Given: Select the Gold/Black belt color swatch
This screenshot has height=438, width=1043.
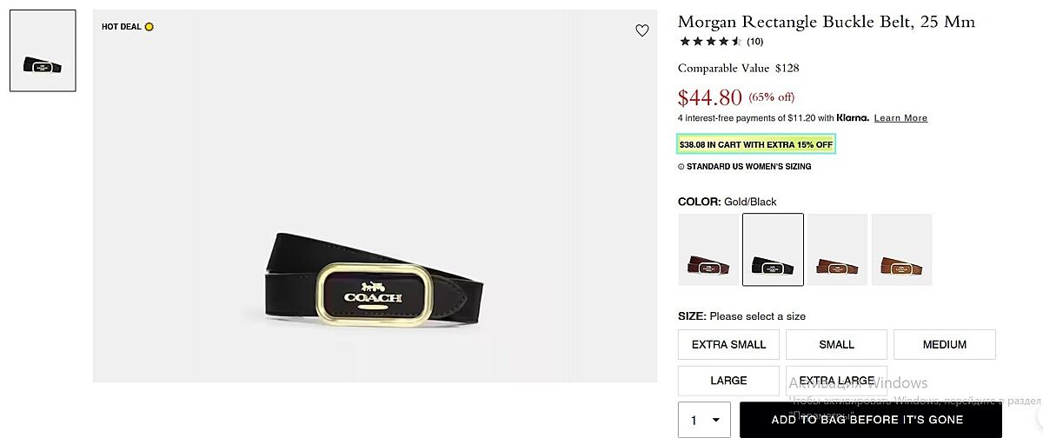Looking at the screenshot, I should [773, 250].
